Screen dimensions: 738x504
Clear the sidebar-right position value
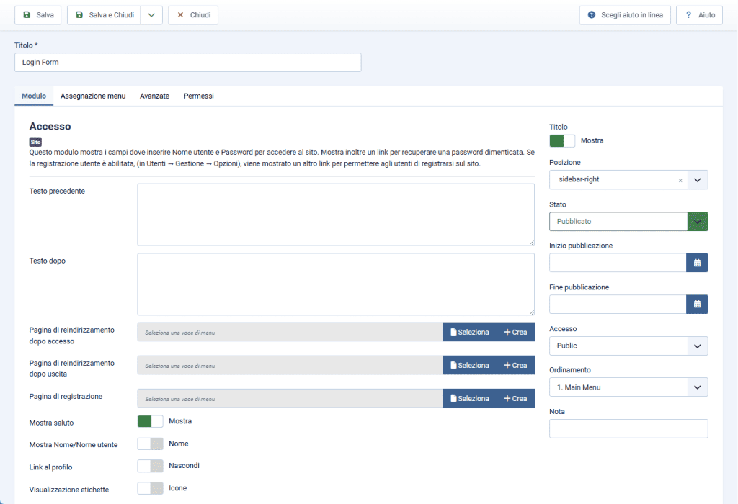680,181
